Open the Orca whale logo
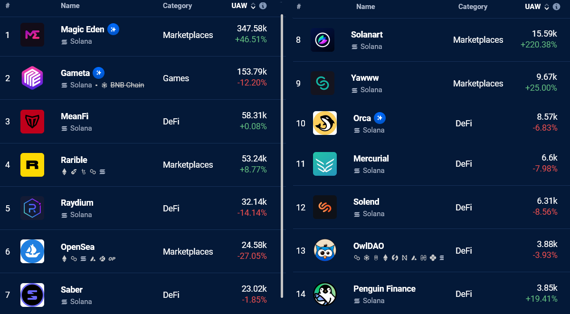Image resolution: width=570 pixels, height=314 pixels. tap(325, 123)
